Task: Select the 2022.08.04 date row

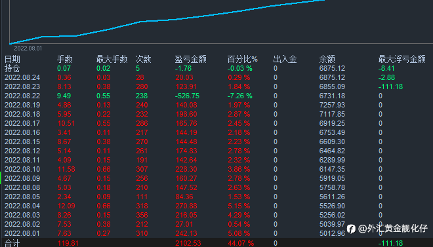Action: (x=22, y=206)
